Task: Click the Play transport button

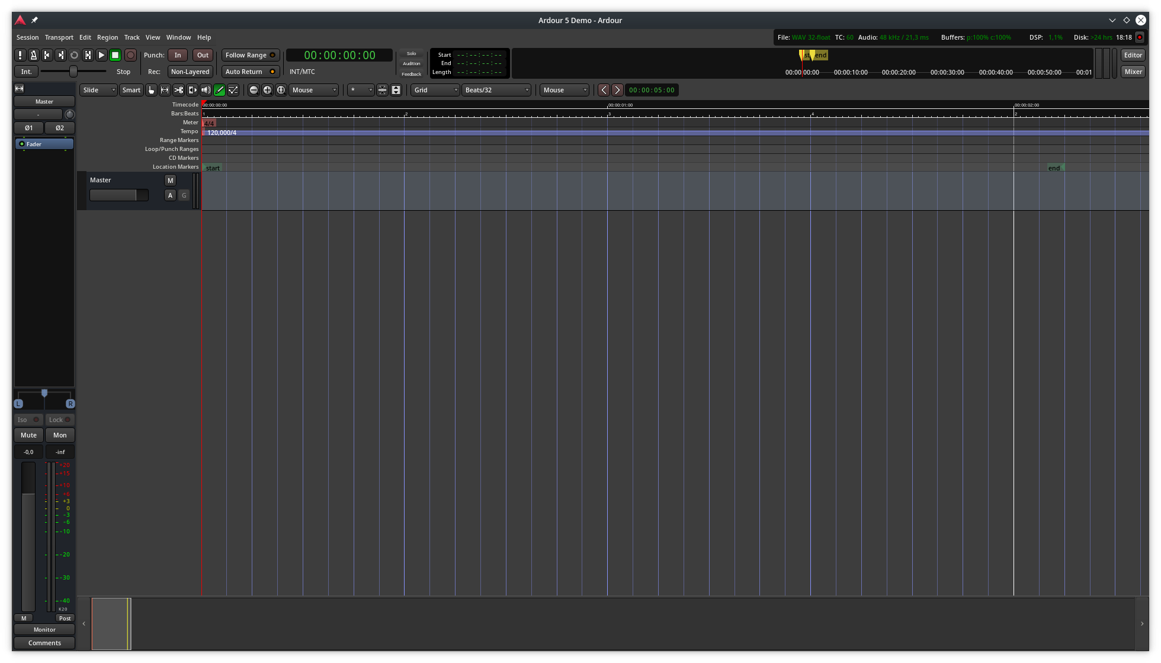Action: pyautogui.click(x=101, y=55)
